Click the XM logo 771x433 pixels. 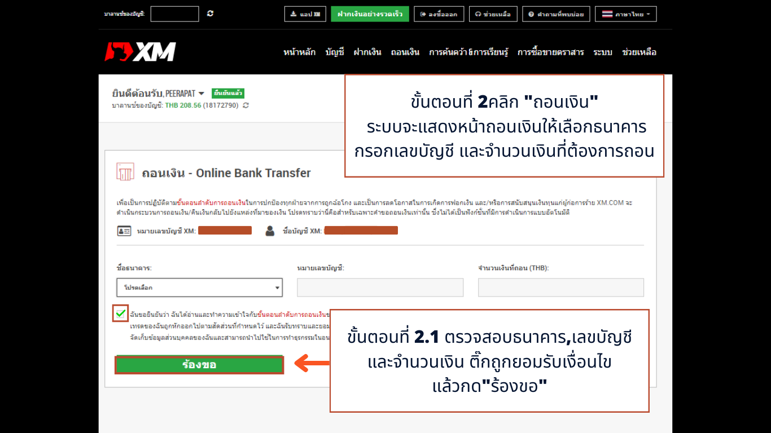click(140, 52)
